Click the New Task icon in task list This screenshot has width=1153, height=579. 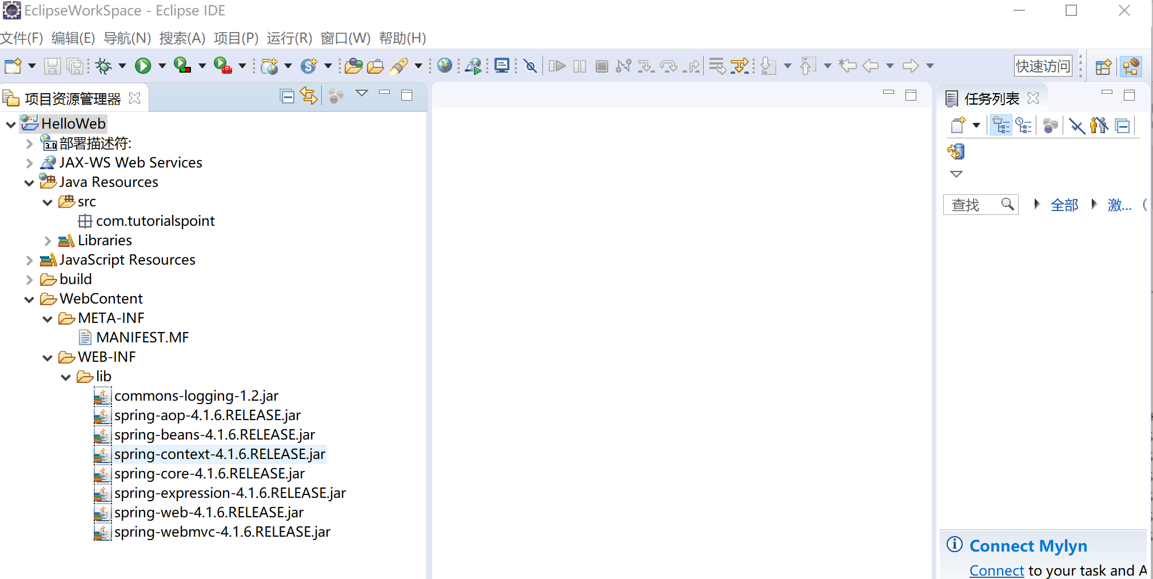958,125
